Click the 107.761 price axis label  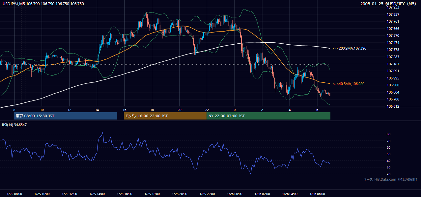(393, 21)
